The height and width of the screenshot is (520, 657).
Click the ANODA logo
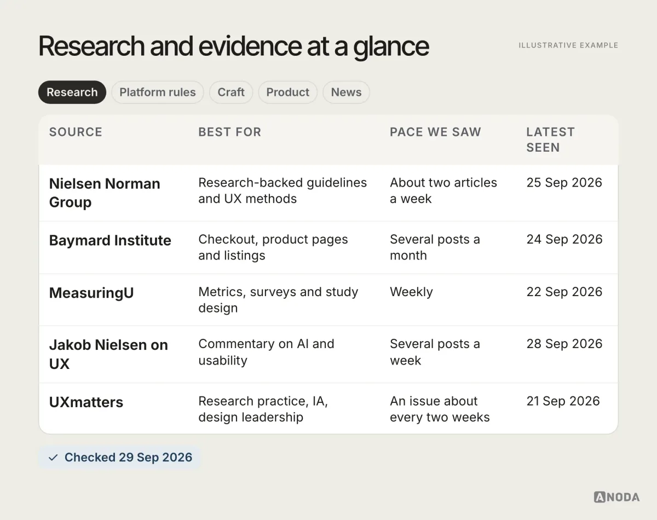616,497
